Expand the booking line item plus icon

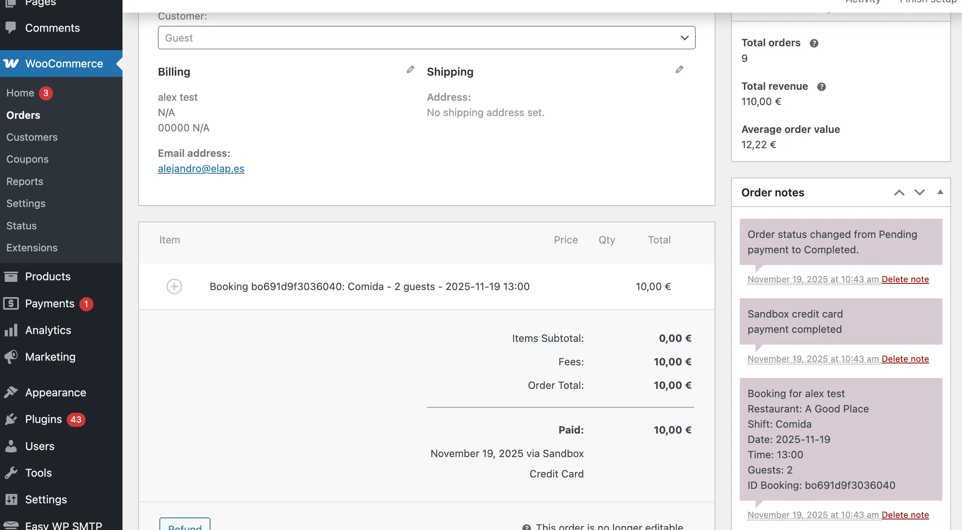click(174, 287)
